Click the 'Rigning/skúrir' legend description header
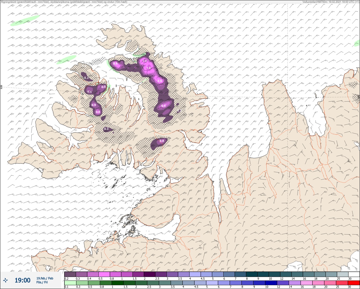This screenshot has height=289, width=360. (64, 2)
